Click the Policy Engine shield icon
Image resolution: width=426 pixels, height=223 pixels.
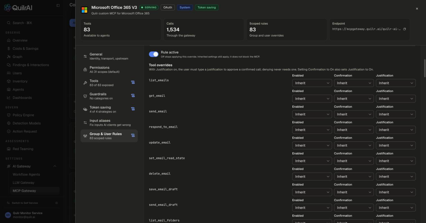8,115
